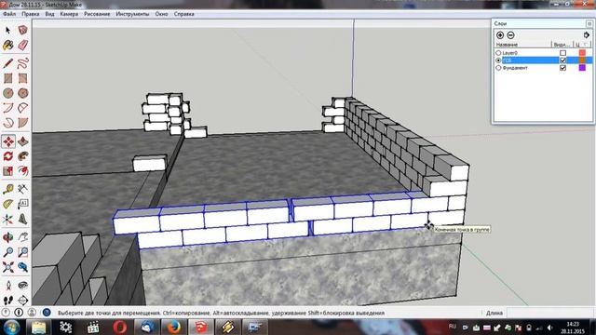Select the red Rotate tool

point(8,156)
